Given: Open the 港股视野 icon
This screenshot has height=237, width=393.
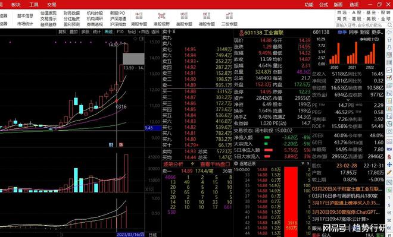Looking at the screenshot, I should tap(161, 16).
